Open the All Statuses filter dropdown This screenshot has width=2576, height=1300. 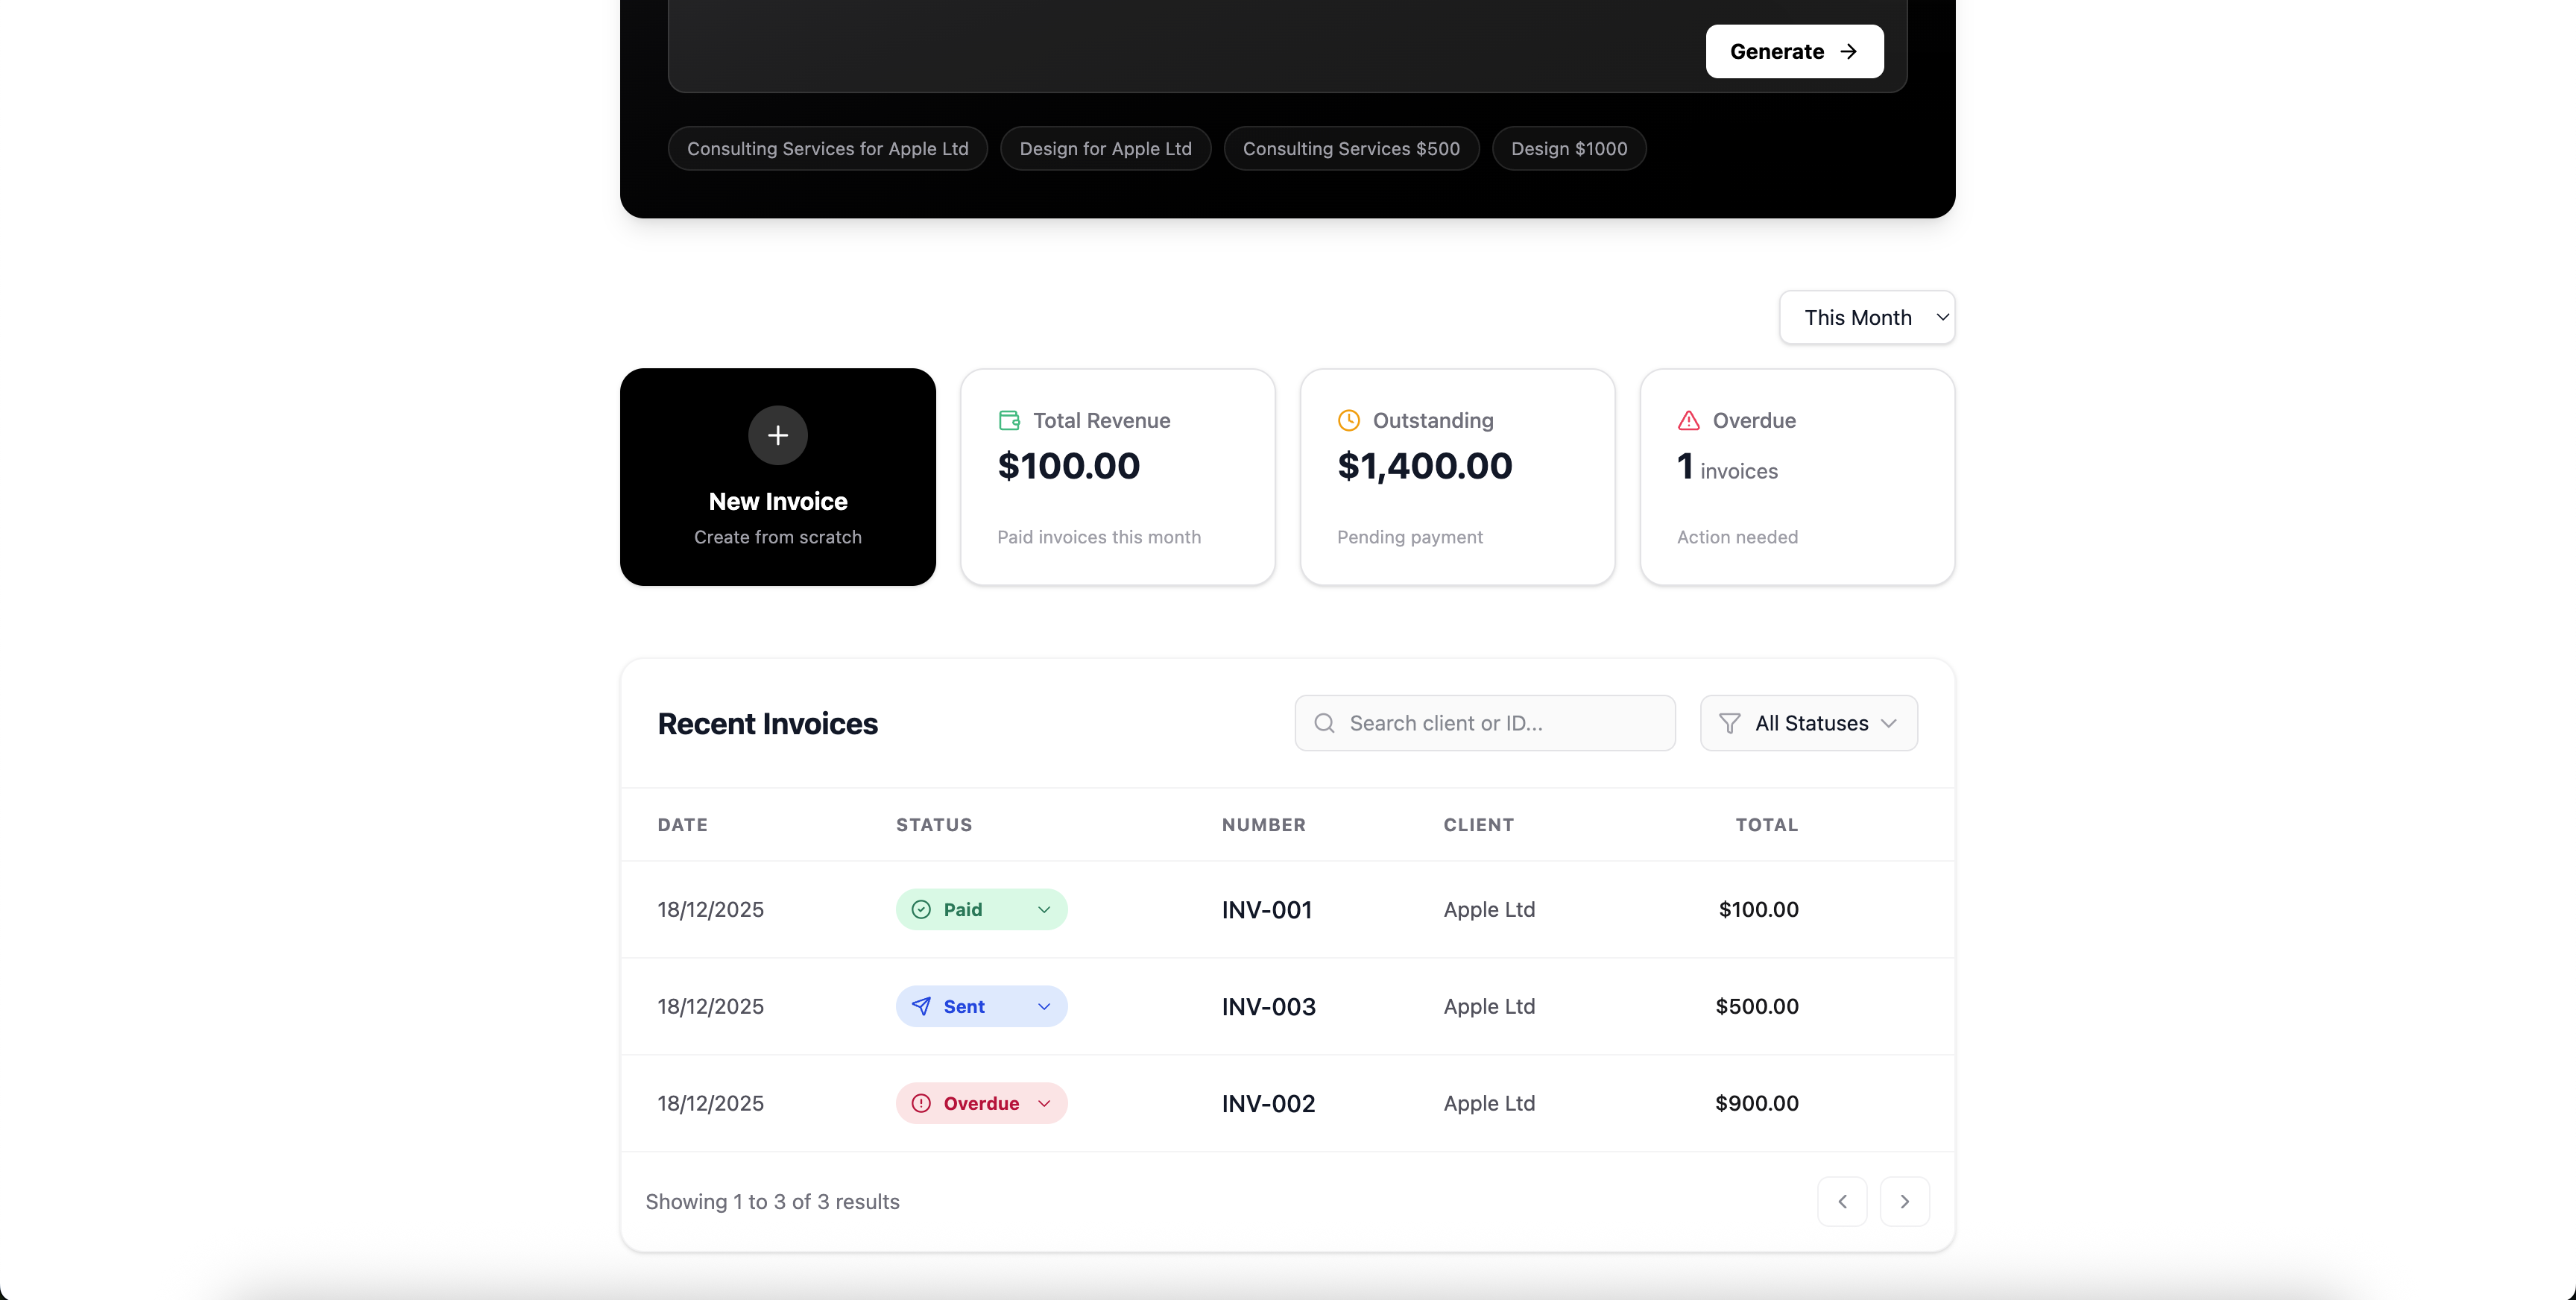pos(1808,722)
